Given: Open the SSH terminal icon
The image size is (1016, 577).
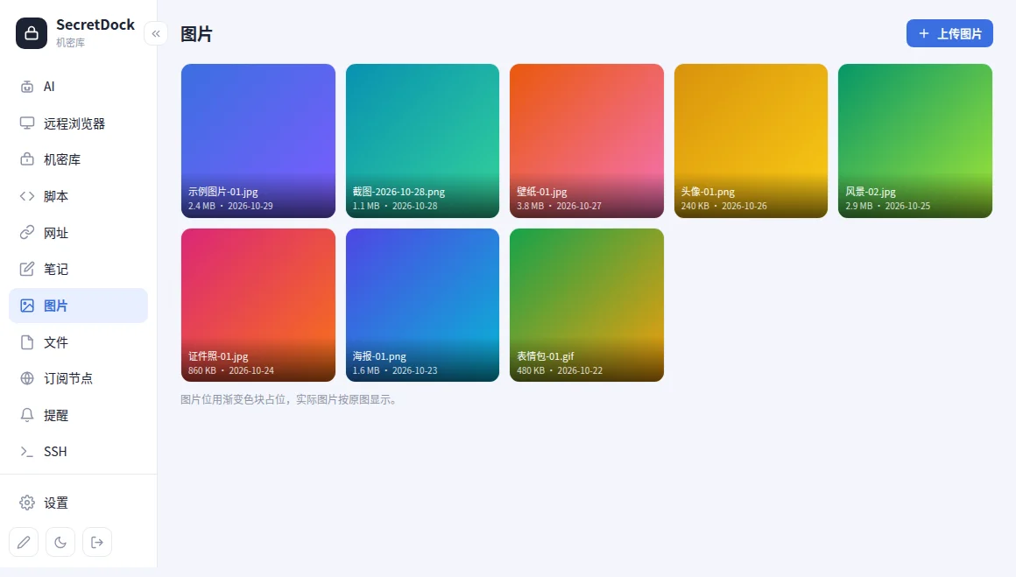Looking at the screenshot, I should click(x=26, y=452).
